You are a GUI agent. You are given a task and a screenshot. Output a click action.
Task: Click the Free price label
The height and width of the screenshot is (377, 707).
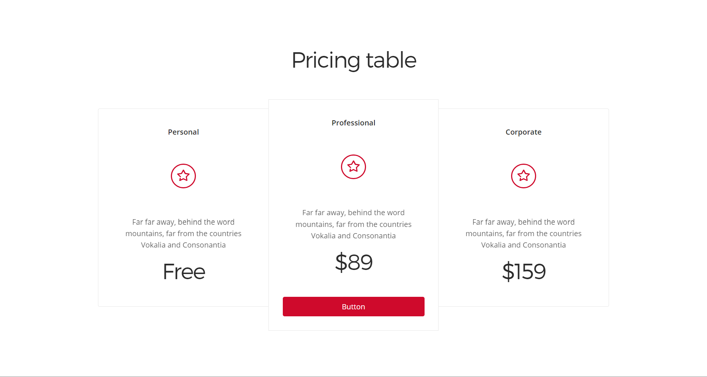pos(184,272)
